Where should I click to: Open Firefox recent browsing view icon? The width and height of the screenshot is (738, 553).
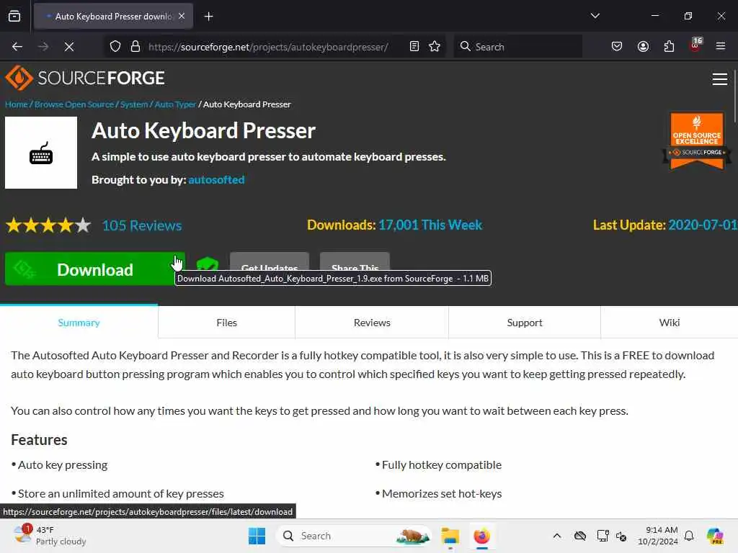[x=14, y=16]
